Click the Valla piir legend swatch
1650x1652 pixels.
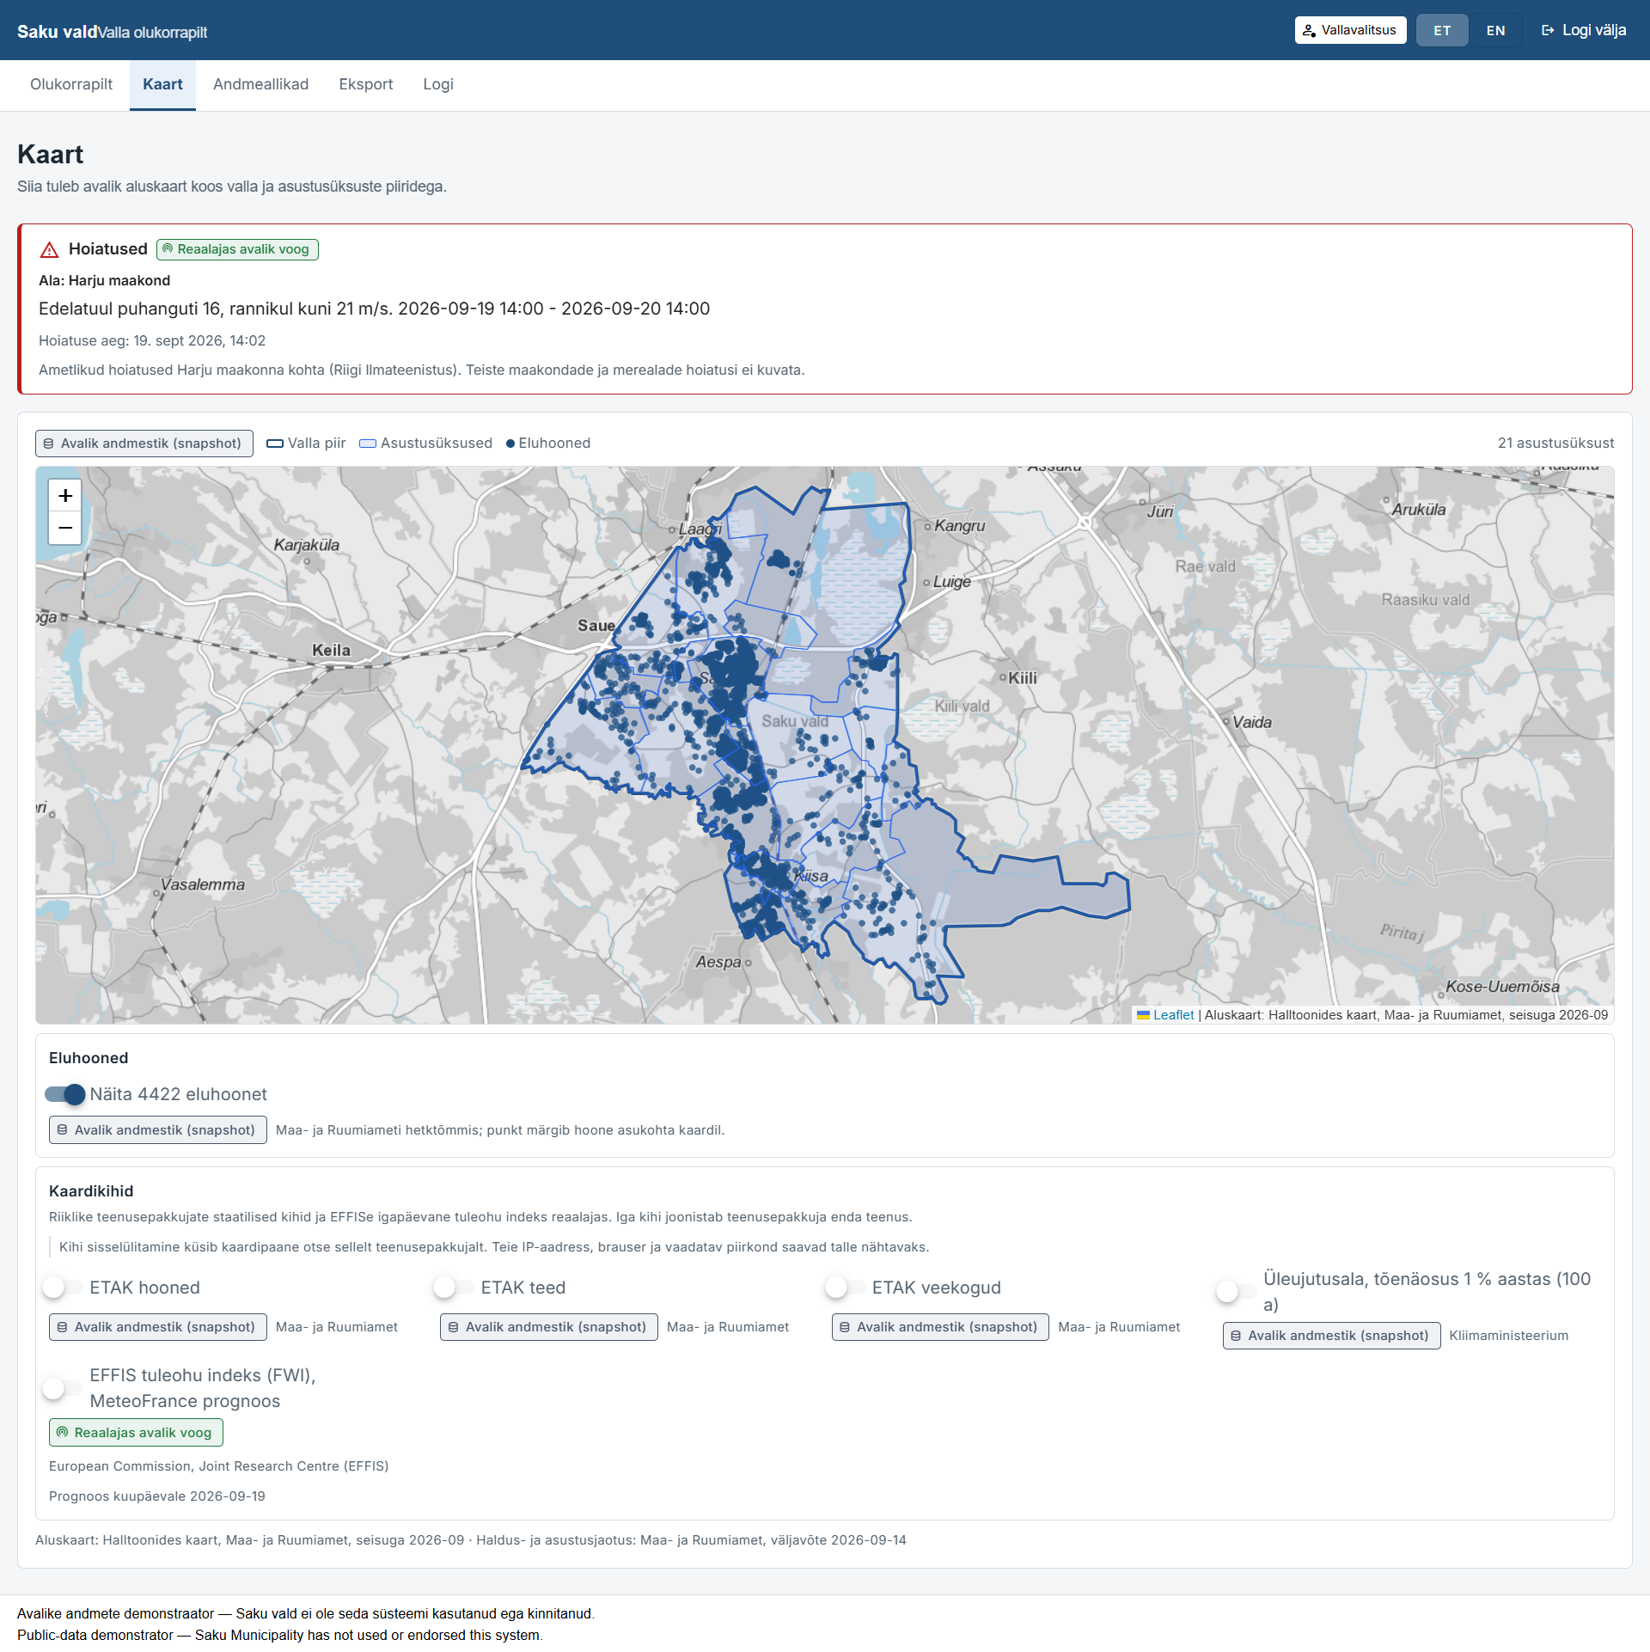[x=275, y=444]
